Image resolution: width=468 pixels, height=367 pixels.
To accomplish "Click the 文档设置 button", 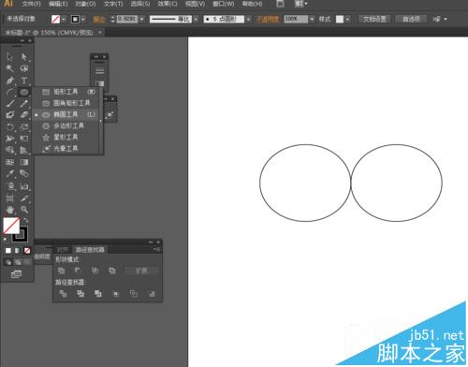I will (374, 19).
